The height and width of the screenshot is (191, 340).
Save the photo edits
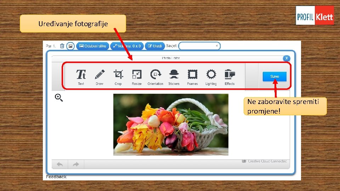tap(274, 76)
